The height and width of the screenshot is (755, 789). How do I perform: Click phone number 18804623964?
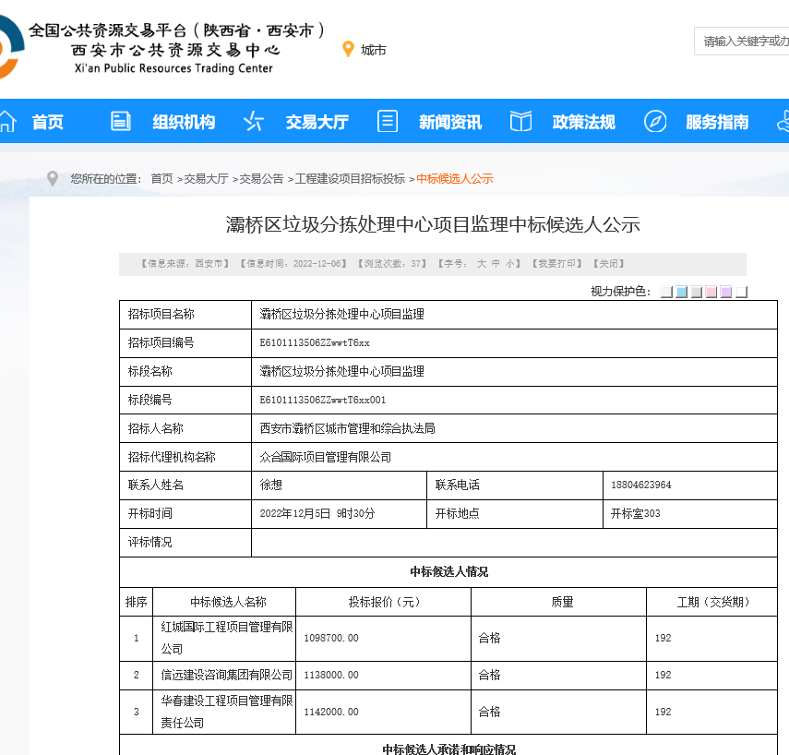(x=641, y=485)
